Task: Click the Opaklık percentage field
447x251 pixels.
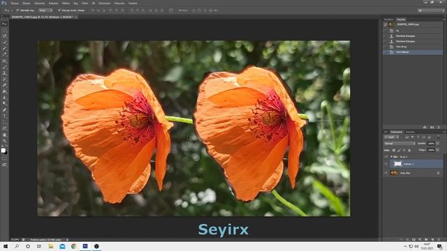Action: (431, 144)
